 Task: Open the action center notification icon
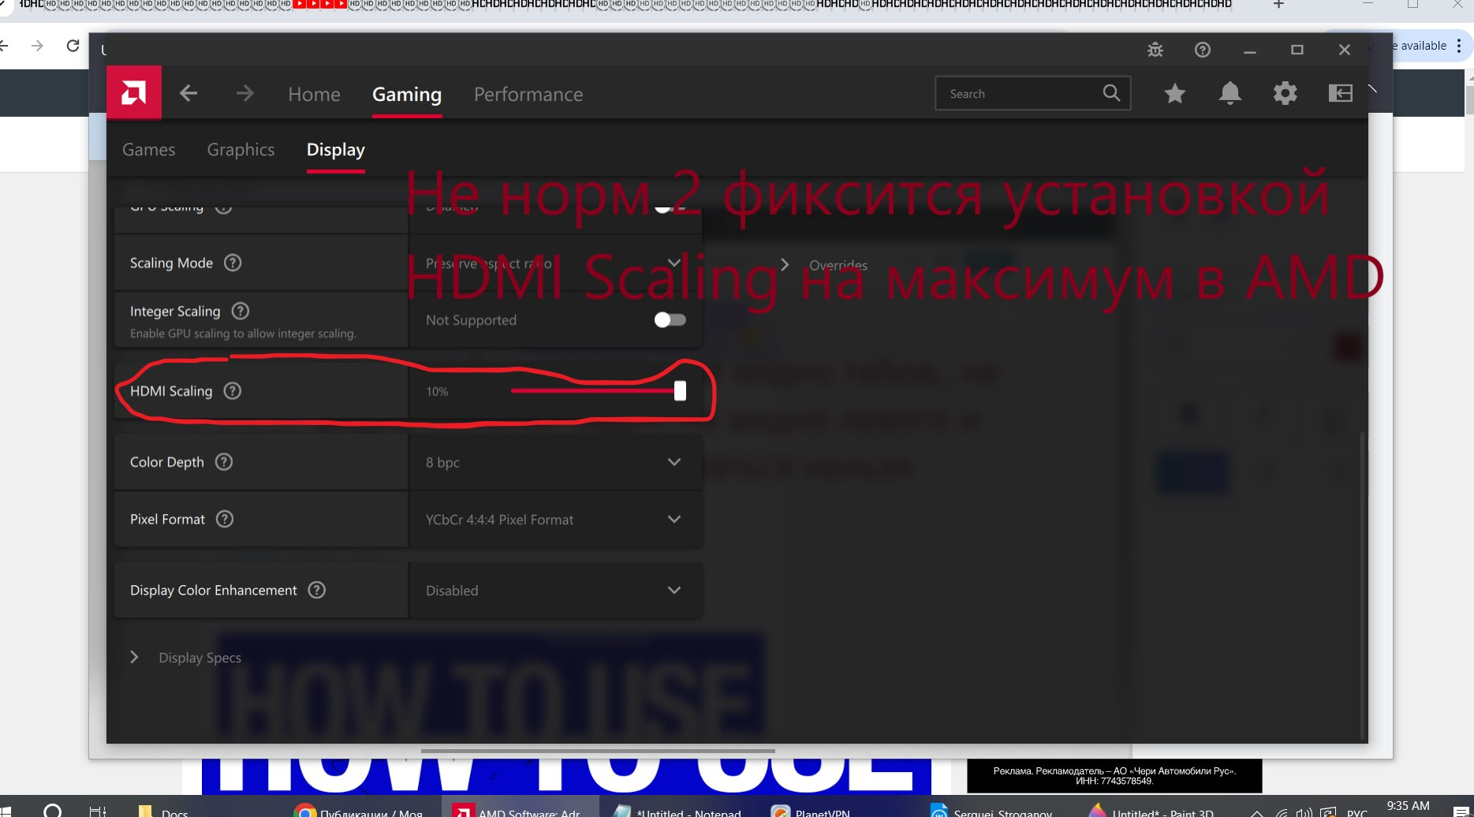1461,812
